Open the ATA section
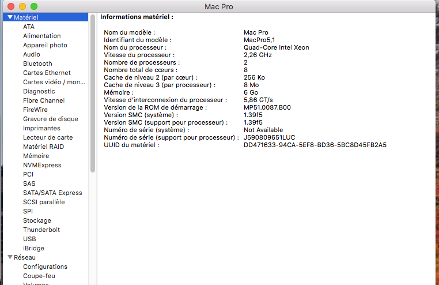Screen dimensions: 439x285 click(x=29, y=27)
